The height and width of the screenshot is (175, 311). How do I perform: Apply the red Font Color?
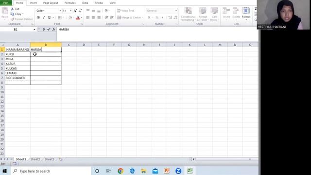(78, 17)
